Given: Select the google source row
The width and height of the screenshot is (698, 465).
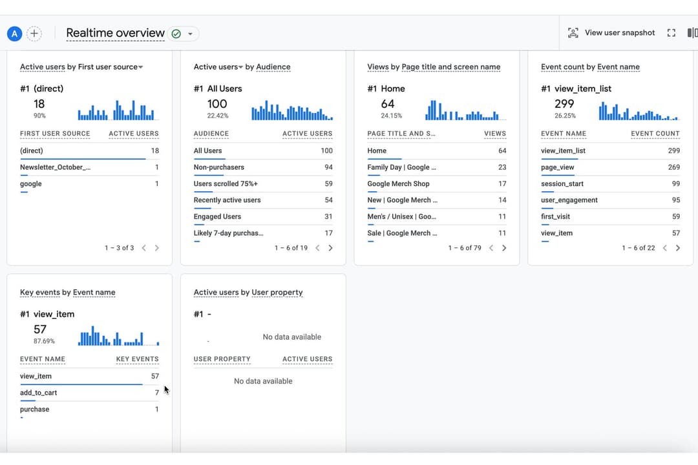Looking at the screenshot, I should click(x=89, y=184).
